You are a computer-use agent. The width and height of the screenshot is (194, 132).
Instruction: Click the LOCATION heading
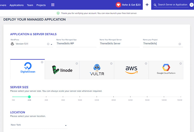[x=18, y=112]
